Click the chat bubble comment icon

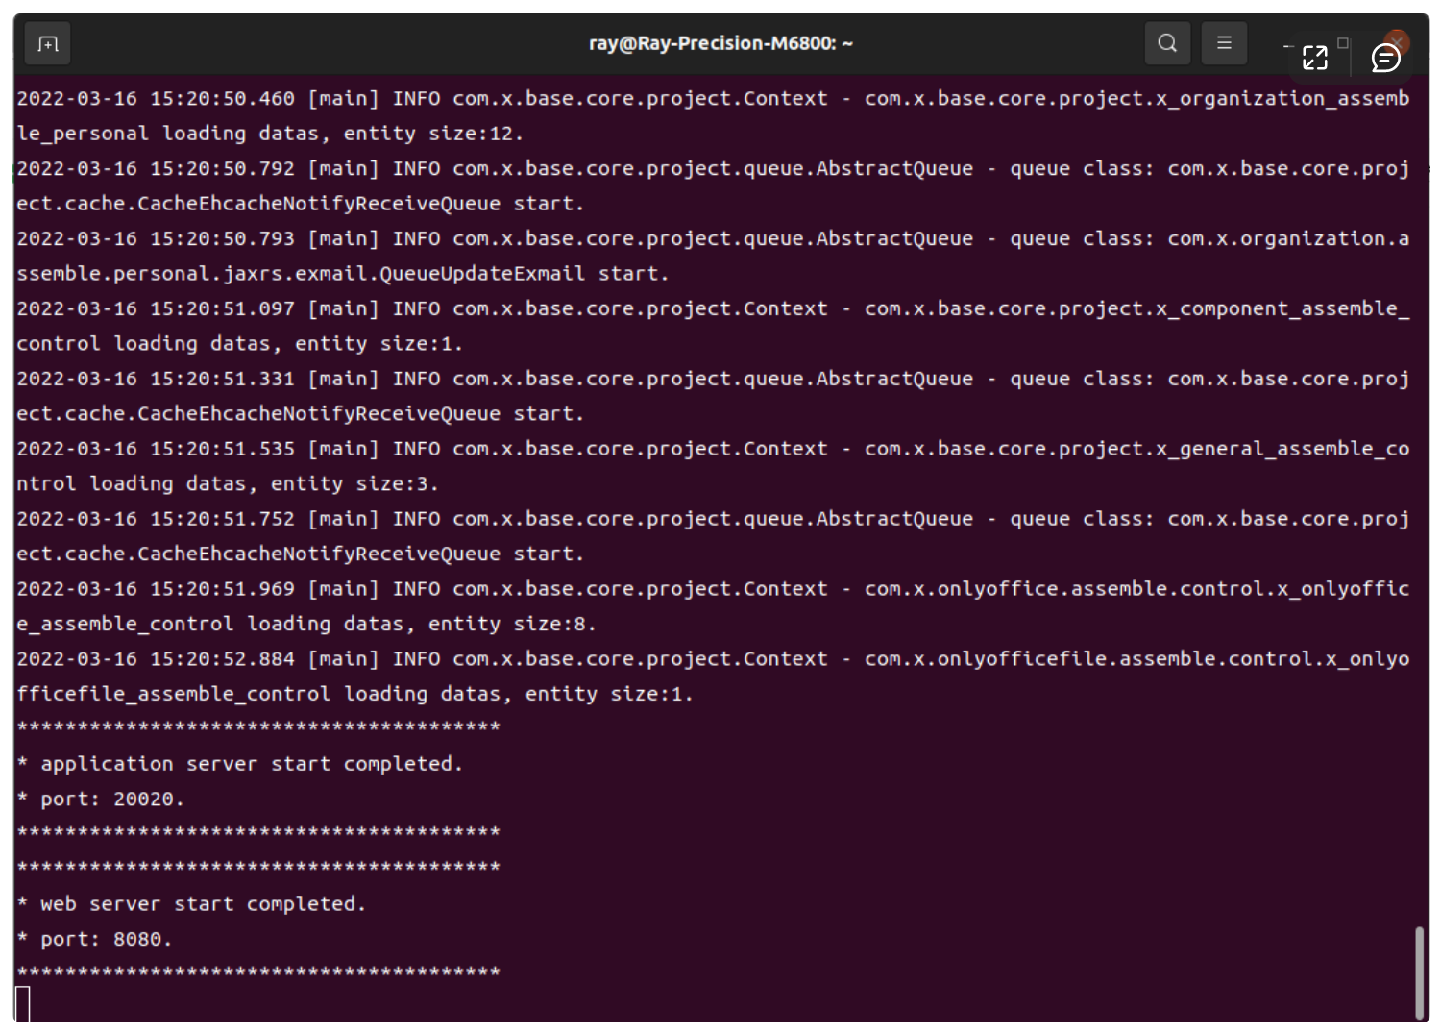pyautogui.click(x=1385, y=59)
